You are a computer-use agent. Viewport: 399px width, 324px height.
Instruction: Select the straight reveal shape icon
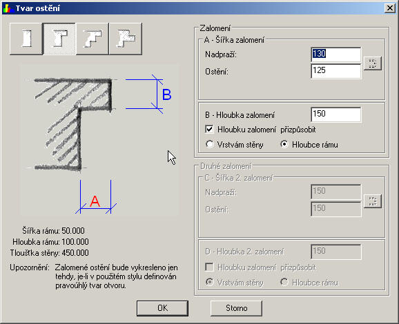26,39
